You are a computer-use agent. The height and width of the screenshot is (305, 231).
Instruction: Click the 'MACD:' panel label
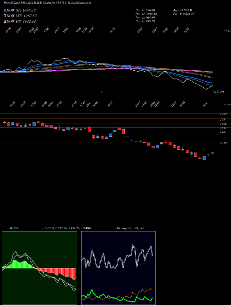tap(13, 228)
